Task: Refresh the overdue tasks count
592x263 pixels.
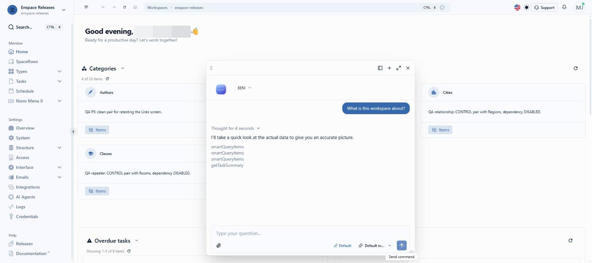Action: coord(129,251)
